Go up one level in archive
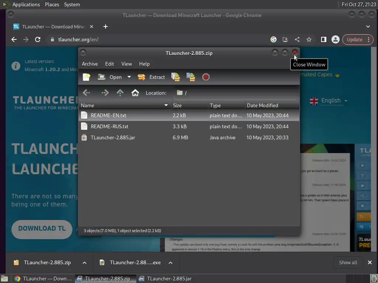This screenshot has height=283, width=378. (120, 92)
